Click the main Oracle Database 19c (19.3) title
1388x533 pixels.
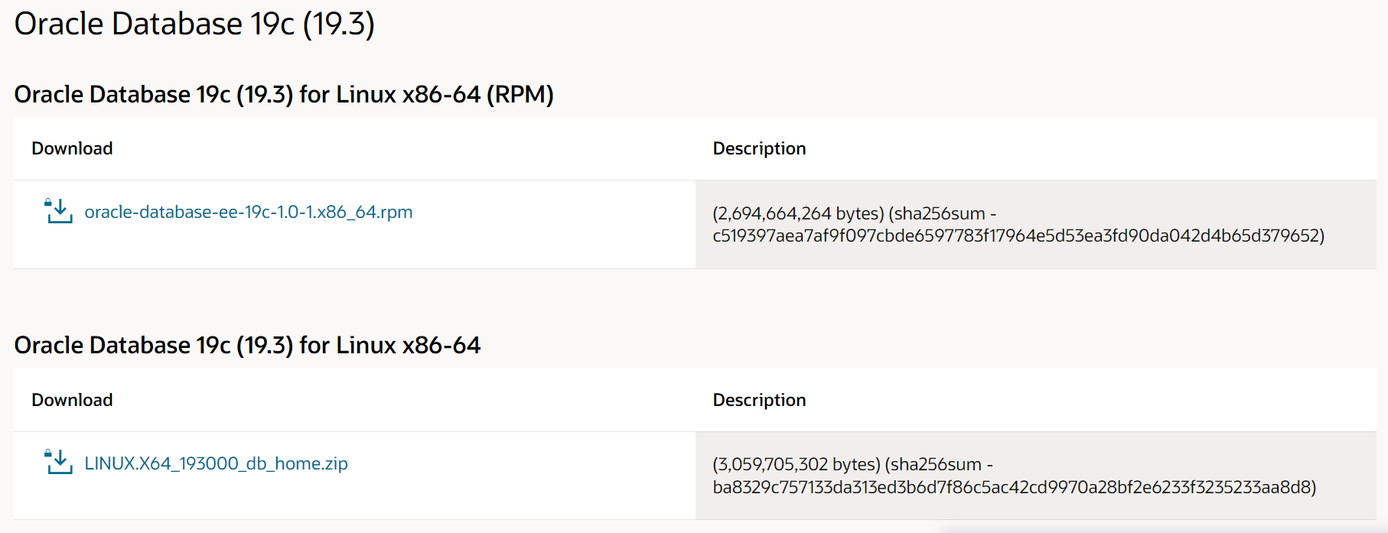pos(194,24)
